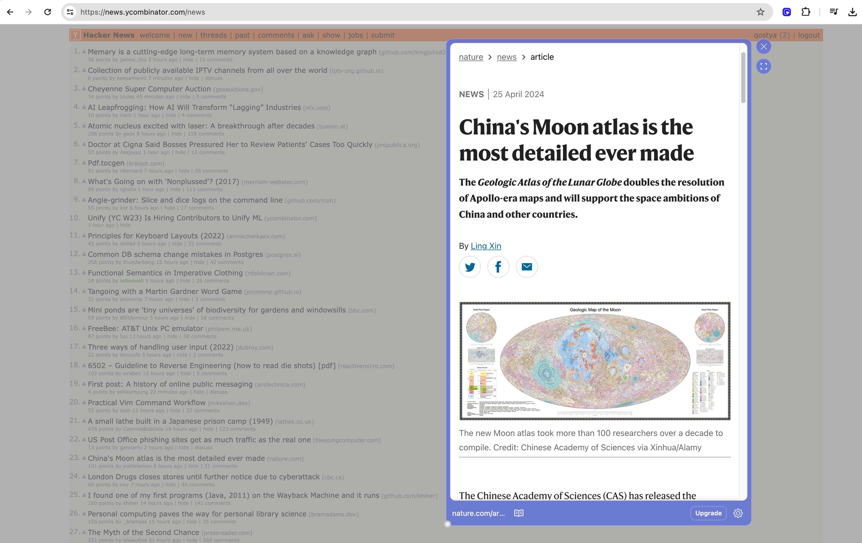The width and height of the screenshot is (862, 543).
Task: Open the new stories tab
Action: pos(185,35)
